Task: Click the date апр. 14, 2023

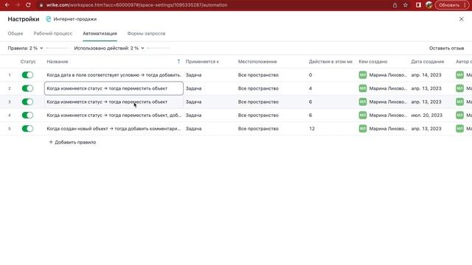Action: tap(426, 75)
